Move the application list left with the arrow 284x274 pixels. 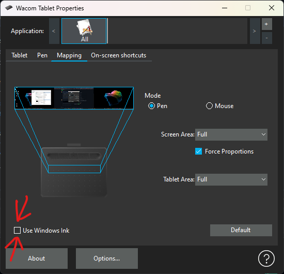click(54, 31)
